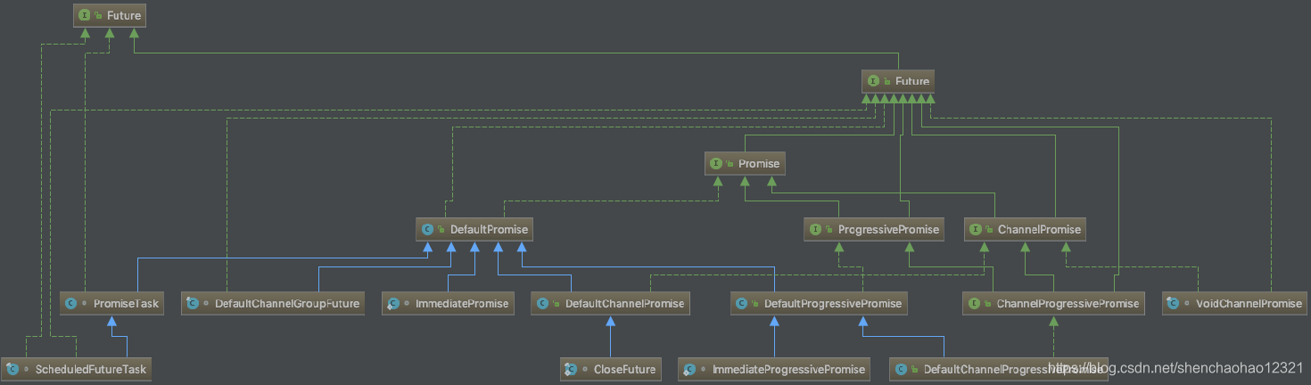The height and width of the screenshot is (385, 1311).
Task: Click the class icon on the CloseFuture node
Action: point(571,368)
